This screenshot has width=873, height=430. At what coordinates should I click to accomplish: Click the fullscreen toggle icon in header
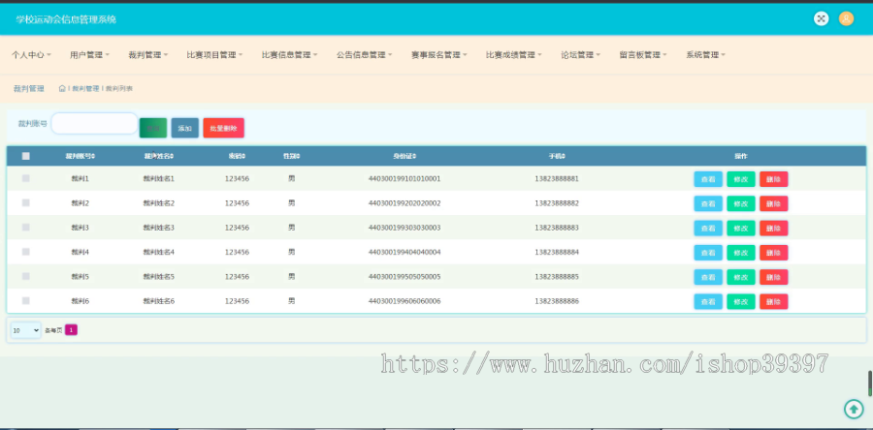[821, 18]
